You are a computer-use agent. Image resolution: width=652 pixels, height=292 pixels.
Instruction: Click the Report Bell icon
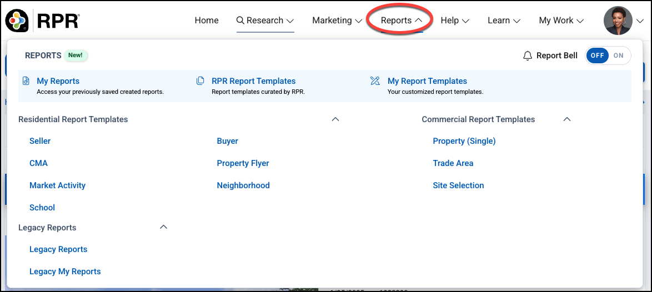528,56
